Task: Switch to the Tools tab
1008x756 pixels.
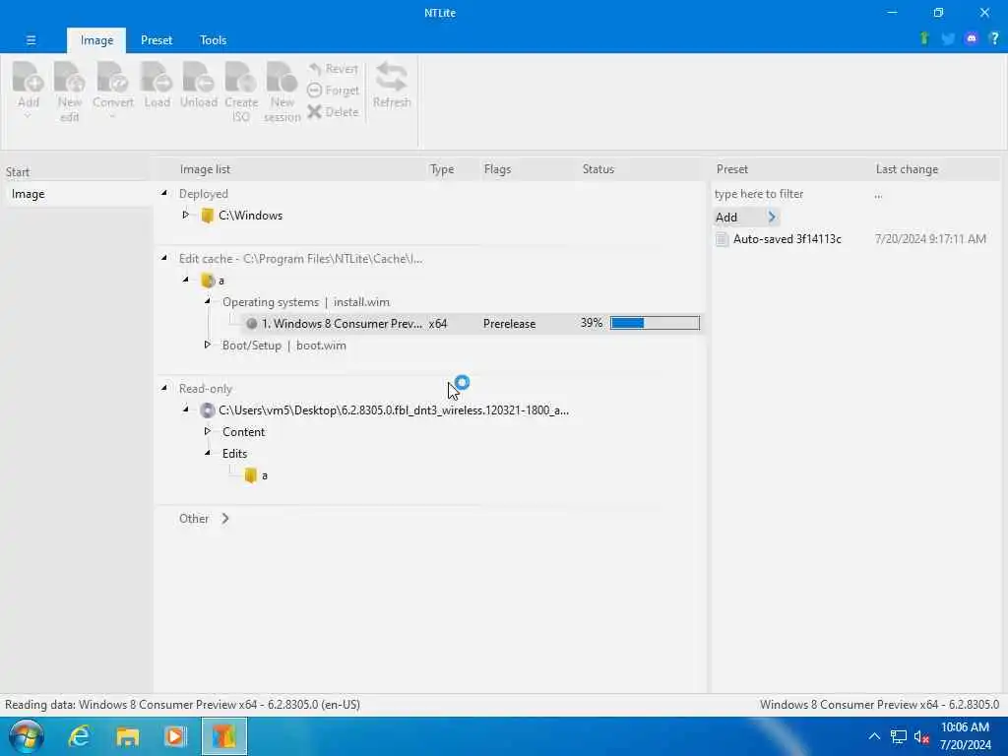Action: pyautogui.click(x=213, y=39)
